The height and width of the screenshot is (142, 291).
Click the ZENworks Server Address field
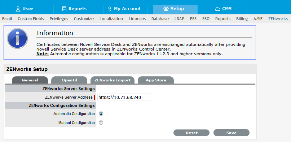coord(124,97)
